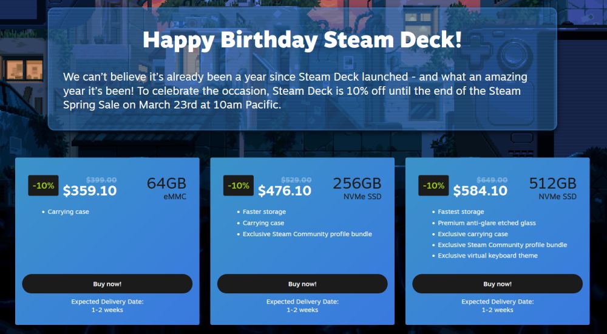The width and height of the screenshot is (607, 334).
Task: Click the -10% badge on the 256GB card
Action: point(239,185)
